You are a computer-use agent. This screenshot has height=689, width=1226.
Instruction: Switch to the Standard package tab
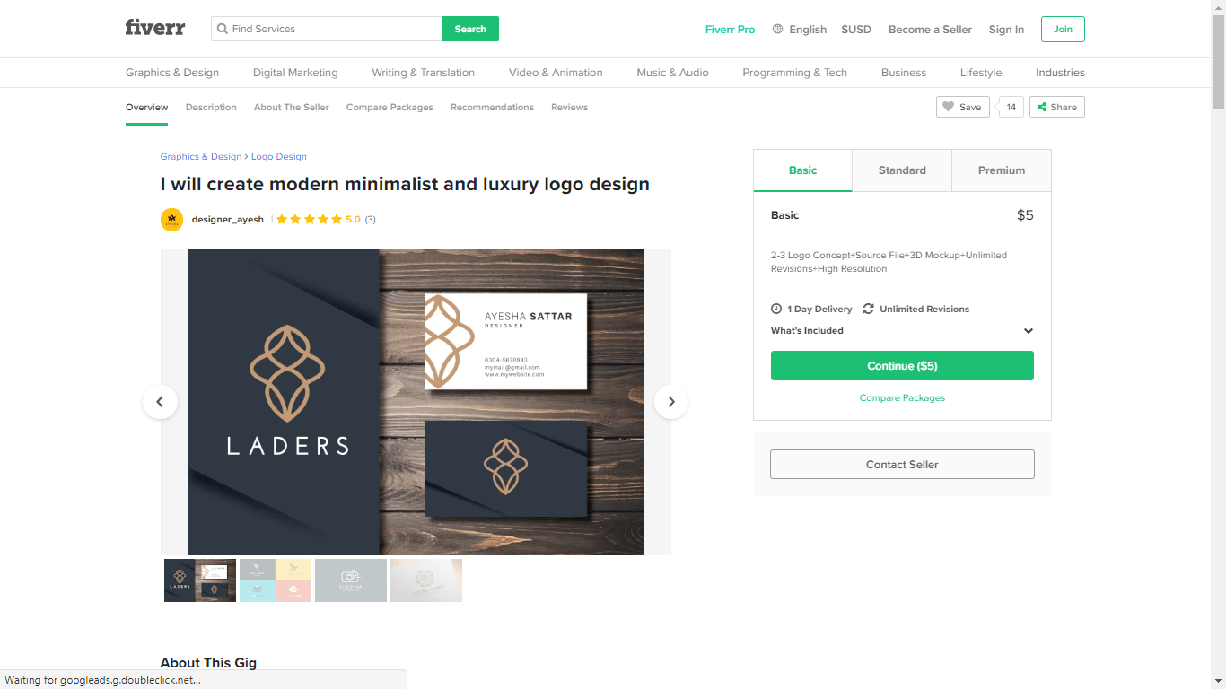click(x=902, y=170)
